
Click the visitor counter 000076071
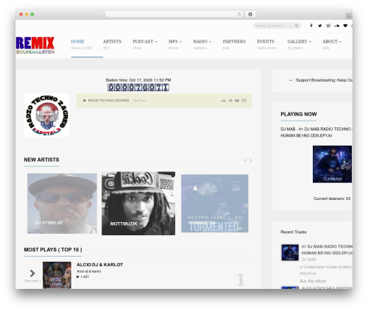pyautogui.click(x=138, y=87)
